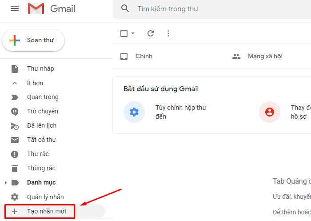
Task: Click the important marker icon
Action: pyautogui.click(x=15, y=97)
